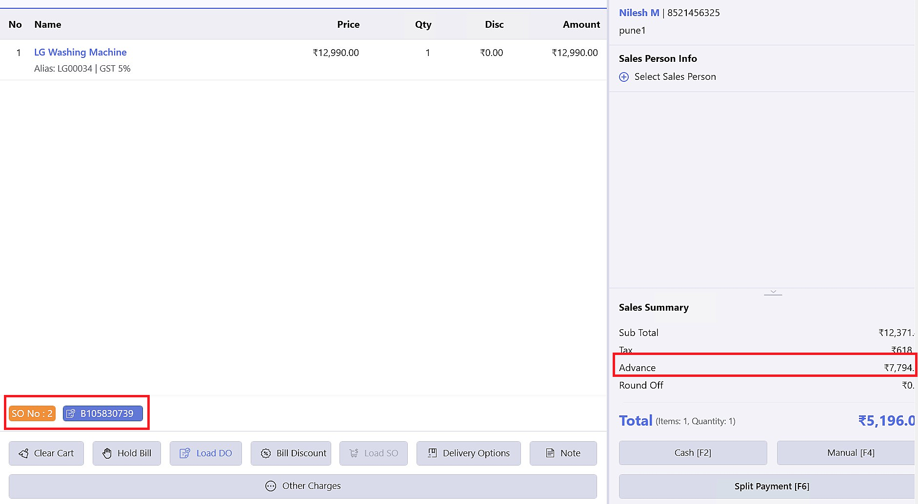Click the document icon in badge B105830739

coord(71,413)
